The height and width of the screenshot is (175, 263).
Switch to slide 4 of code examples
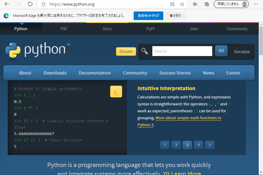(x=198, y=145)
